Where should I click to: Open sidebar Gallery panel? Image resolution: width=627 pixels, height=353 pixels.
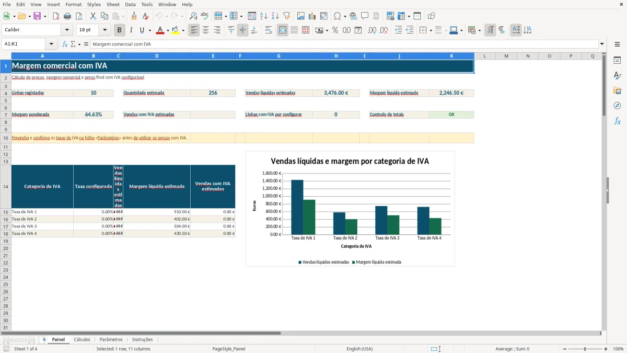click(x=617, y=90)
